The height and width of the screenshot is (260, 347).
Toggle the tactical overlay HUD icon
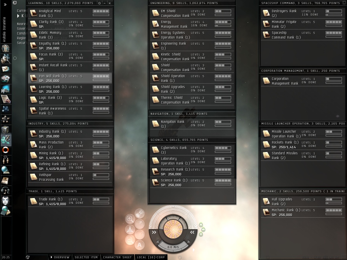click(140, 234)
